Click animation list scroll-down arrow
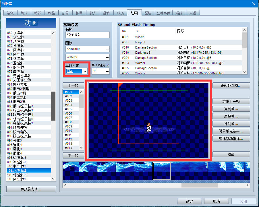The image size is (259, 207). point(53,179)
